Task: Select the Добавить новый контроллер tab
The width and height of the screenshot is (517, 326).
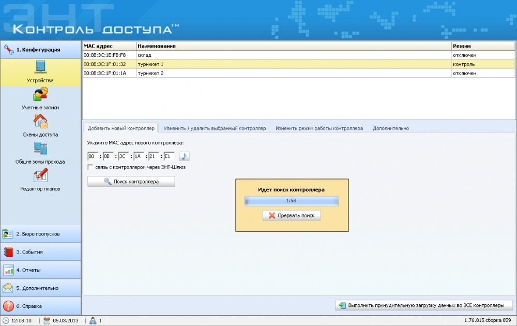Action: point(121,128)
